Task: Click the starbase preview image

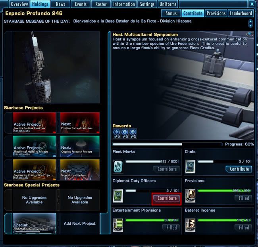Action: point(56,67)
